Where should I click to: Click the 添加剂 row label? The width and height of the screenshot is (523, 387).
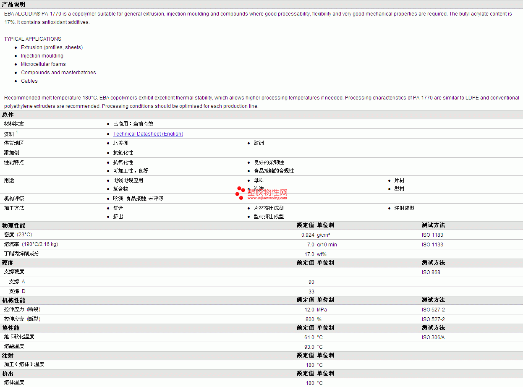[12, 153]
